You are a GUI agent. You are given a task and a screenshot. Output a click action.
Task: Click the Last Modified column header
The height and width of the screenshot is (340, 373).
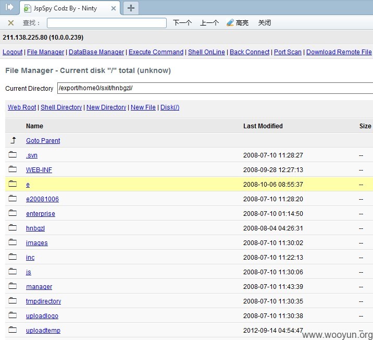[263, 126]
